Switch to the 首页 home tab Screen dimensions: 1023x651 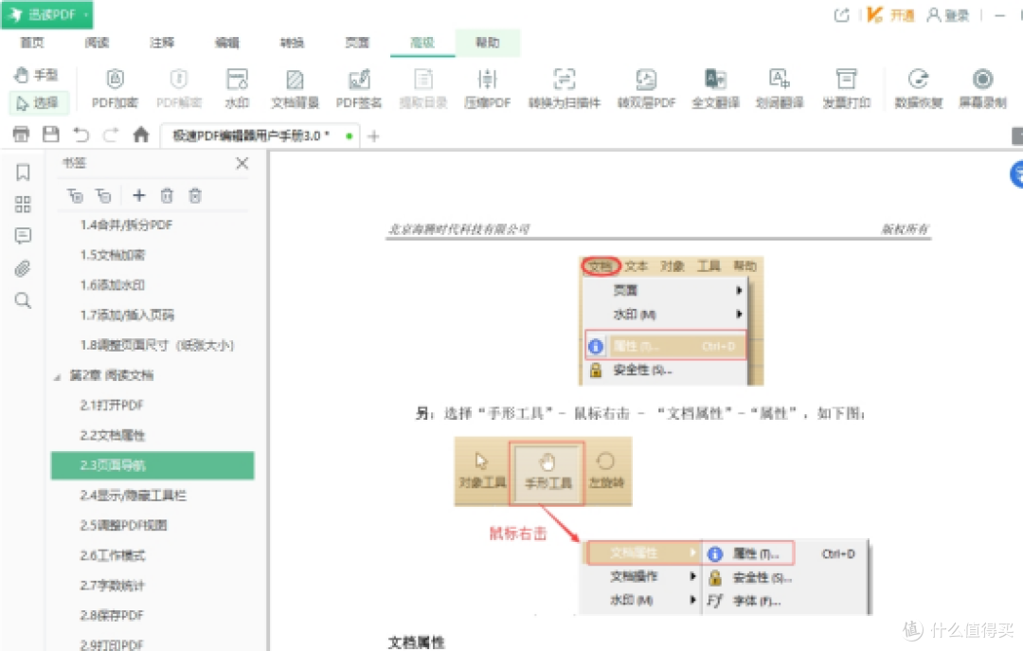(x=32, y=43)
